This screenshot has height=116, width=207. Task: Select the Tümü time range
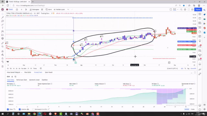click(x=35, y=69)
